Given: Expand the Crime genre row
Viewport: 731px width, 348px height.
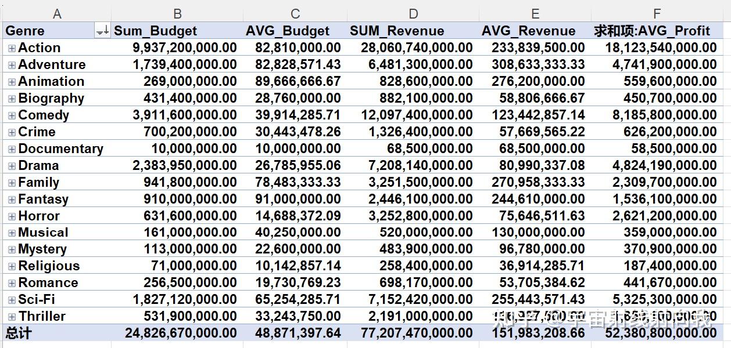Looking at the screenshot, I should (12, 133).
